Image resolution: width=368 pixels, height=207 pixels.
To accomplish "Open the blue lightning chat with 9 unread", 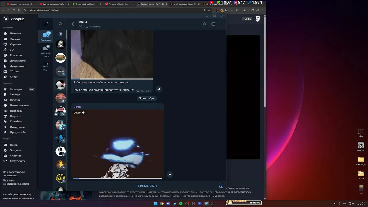I will [x=60, y=138].
